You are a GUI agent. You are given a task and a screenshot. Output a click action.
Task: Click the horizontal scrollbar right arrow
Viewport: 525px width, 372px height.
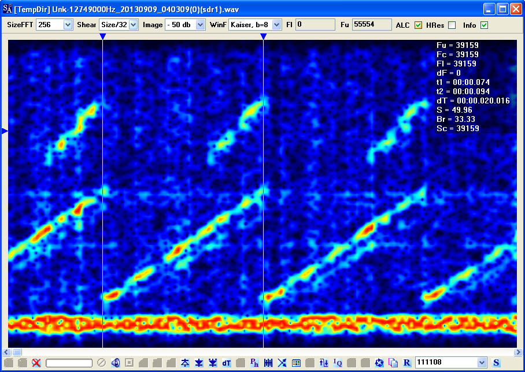pyautogui.click(x=518, y=352)
